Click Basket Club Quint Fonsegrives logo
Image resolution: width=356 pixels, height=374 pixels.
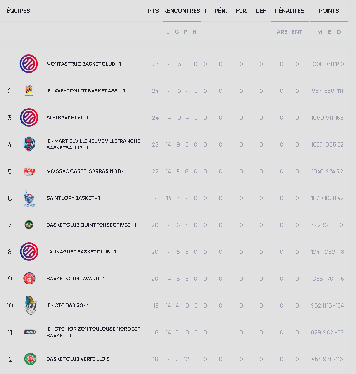point(29,225)
